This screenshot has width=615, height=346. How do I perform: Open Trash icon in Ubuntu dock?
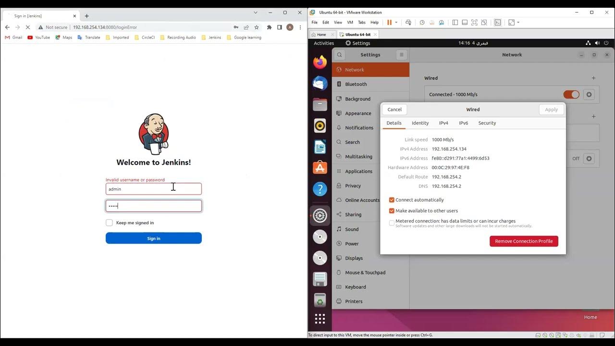tap(320, 300)
